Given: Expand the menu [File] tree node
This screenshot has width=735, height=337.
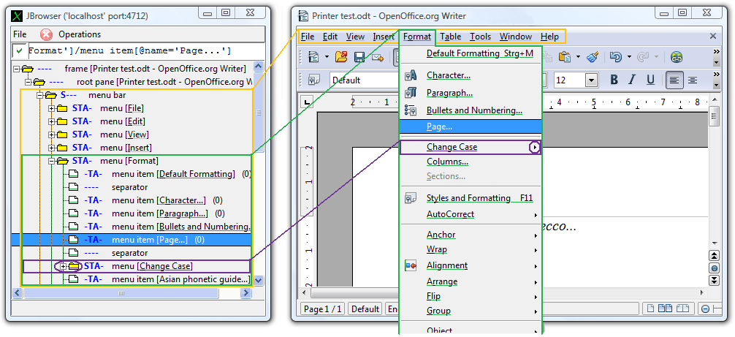Looking at the screenshot, I should point(52,109).
